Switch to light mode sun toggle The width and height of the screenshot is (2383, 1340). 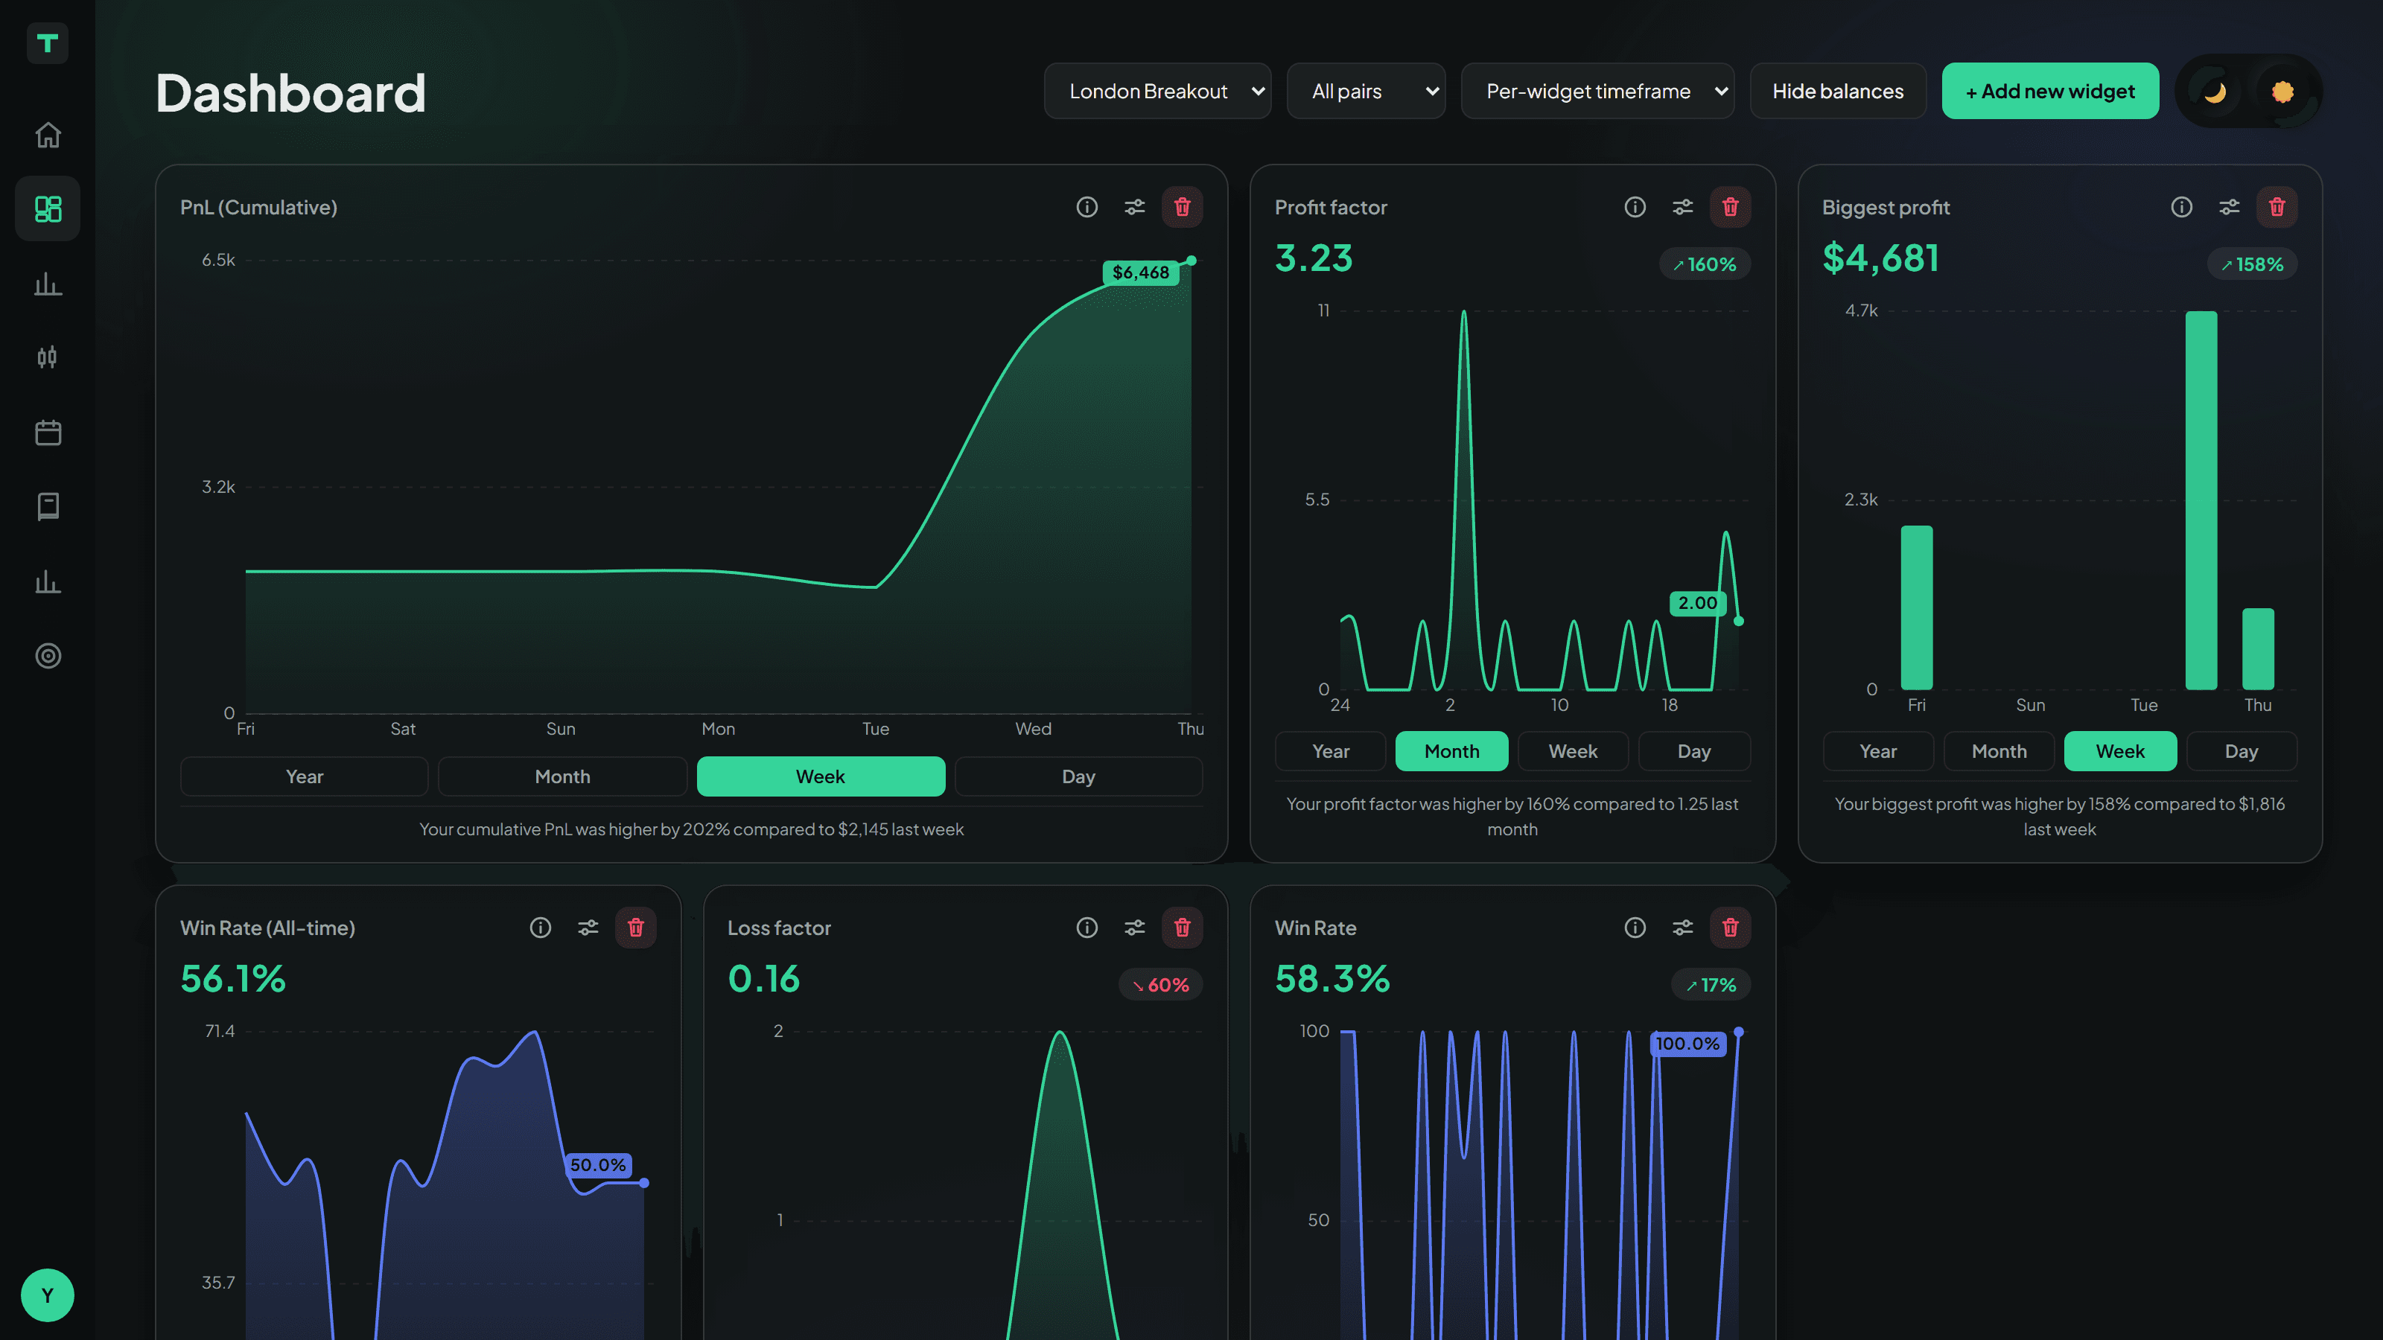[x=2282, y=92]
